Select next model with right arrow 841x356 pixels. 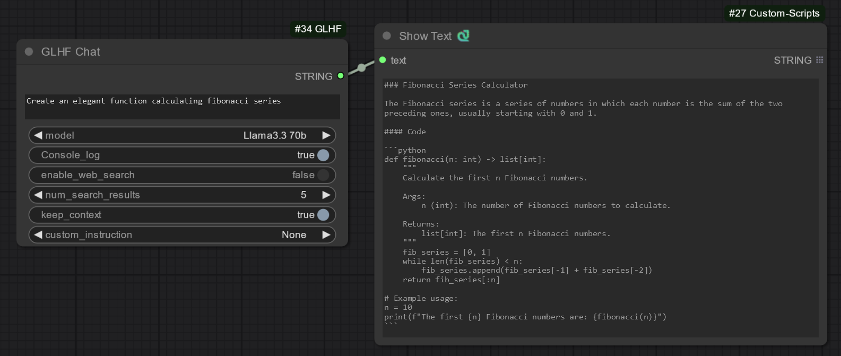tap(326, 135)
